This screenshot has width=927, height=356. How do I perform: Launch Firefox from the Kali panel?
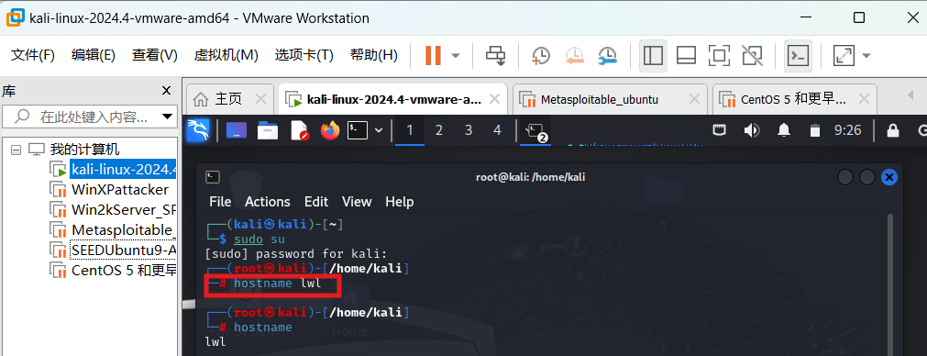point(330,130)
